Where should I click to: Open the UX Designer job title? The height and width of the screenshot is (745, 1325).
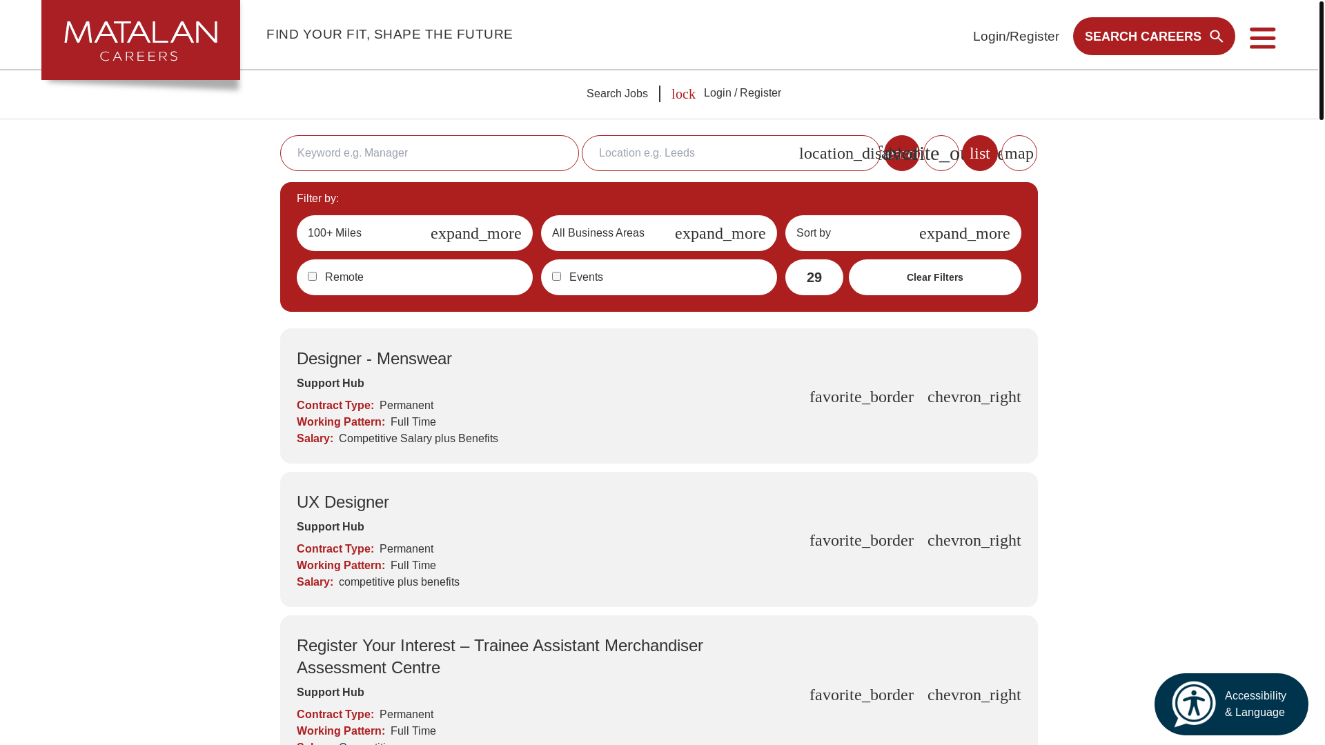343,502
